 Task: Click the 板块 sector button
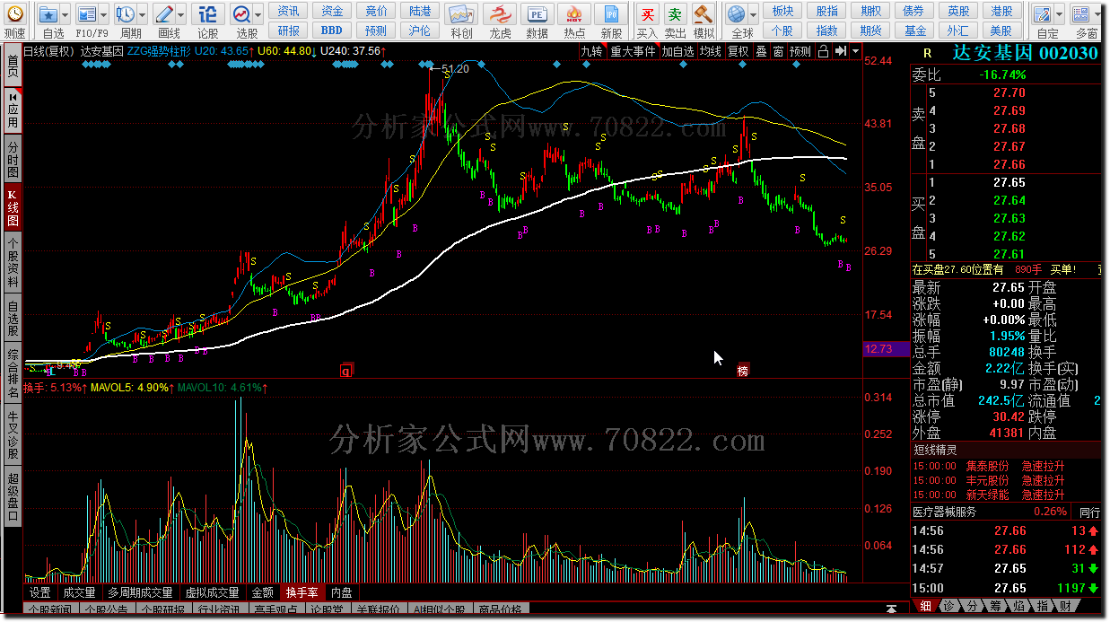pos(782,11)
